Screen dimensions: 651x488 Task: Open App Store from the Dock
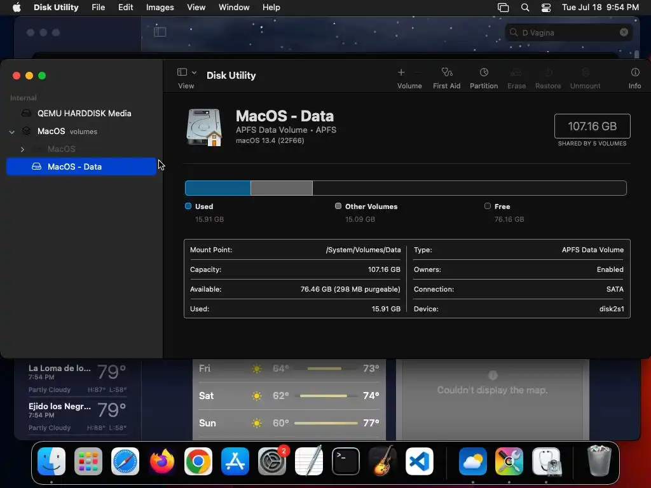coord(235,461)
